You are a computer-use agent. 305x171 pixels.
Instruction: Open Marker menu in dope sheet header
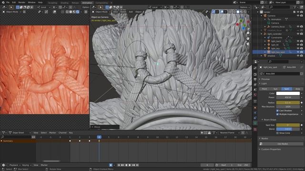[52, 133]
